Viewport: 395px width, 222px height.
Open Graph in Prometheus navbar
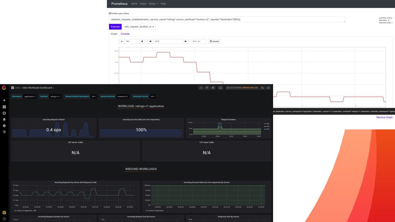tap(143, 4)
